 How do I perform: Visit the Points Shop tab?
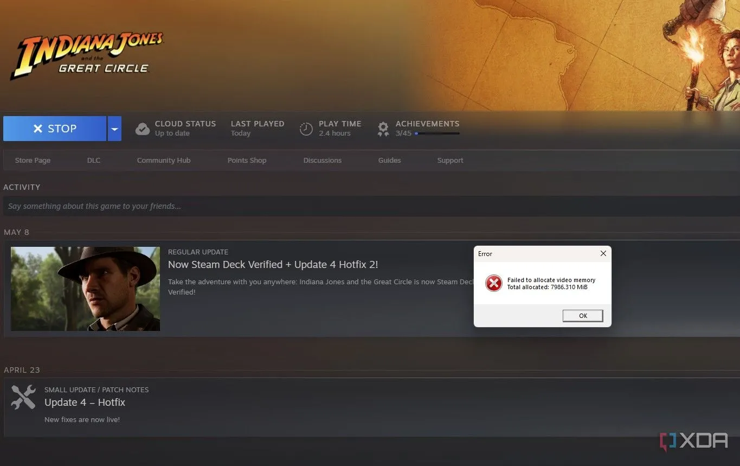tap(247, 161)
